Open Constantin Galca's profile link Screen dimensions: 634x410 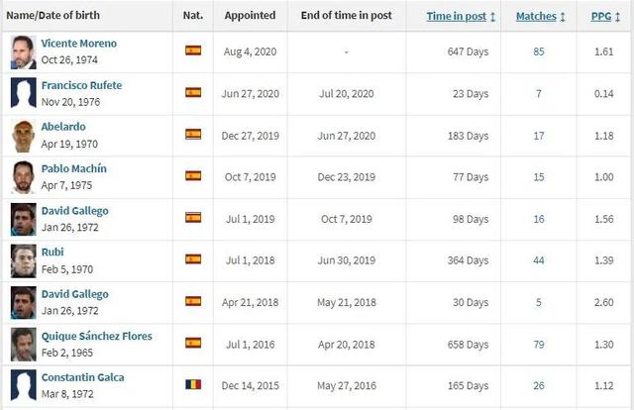[83, 377]
